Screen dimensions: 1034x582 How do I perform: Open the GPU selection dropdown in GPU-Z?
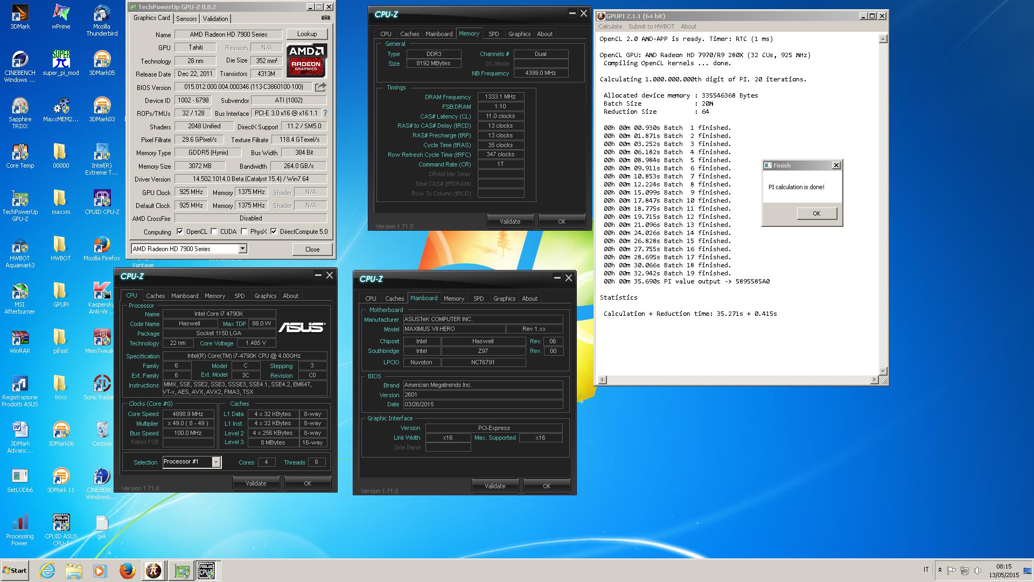242,248
